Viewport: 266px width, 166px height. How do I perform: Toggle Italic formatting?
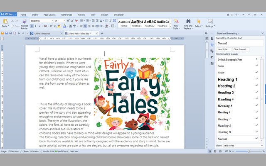[36, 26]
